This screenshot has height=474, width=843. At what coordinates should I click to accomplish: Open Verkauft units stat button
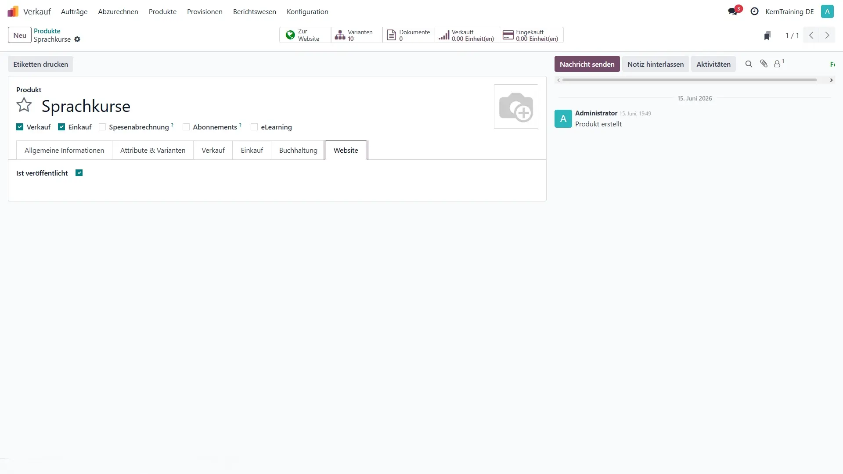point(467,35)
